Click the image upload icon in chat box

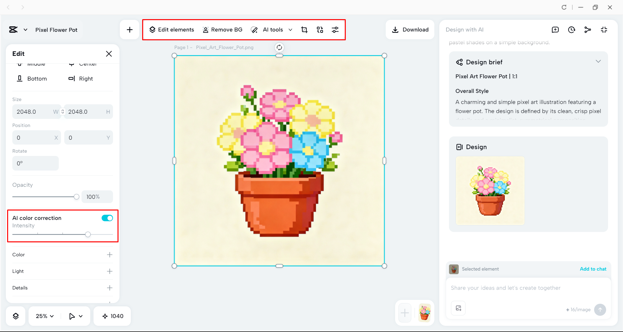[458, 308]
